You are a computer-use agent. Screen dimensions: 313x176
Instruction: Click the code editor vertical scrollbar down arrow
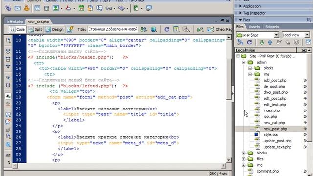tap(229, 160)
